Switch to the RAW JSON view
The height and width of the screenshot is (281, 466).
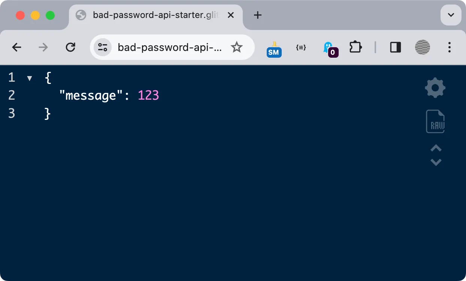(x=435, y=121)
